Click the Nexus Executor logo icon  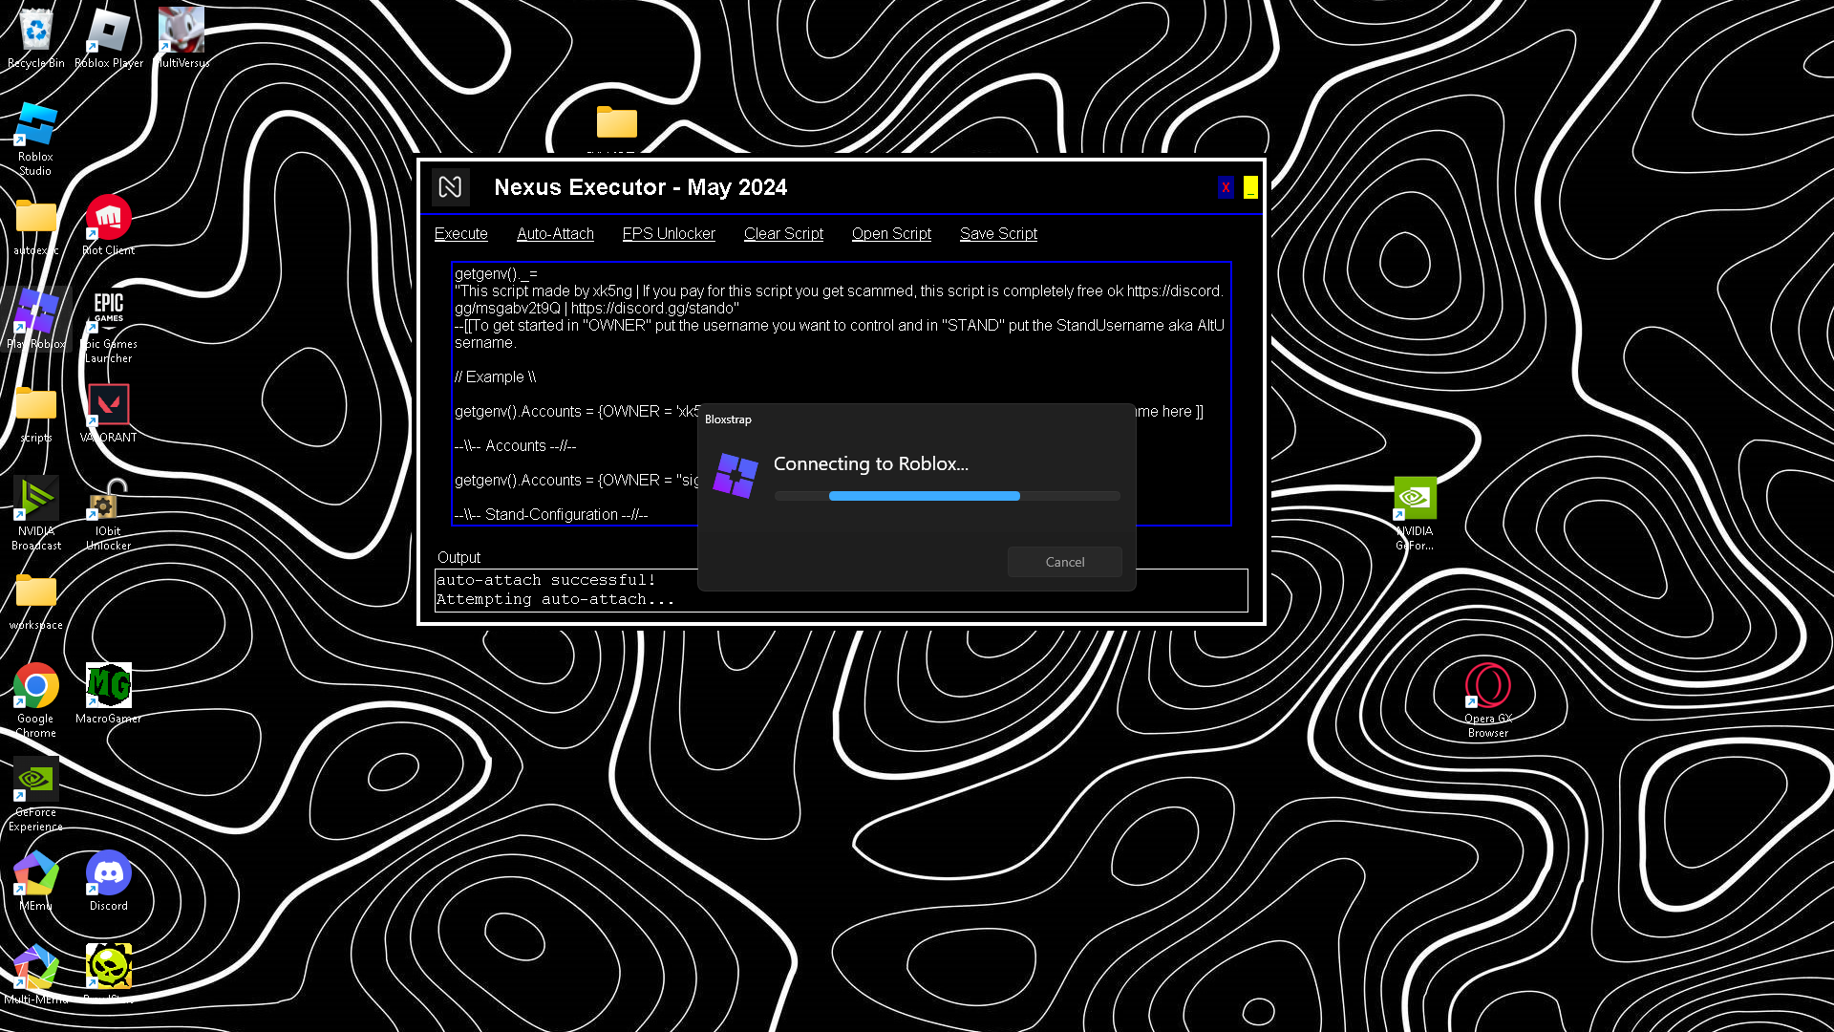(450, 187)
